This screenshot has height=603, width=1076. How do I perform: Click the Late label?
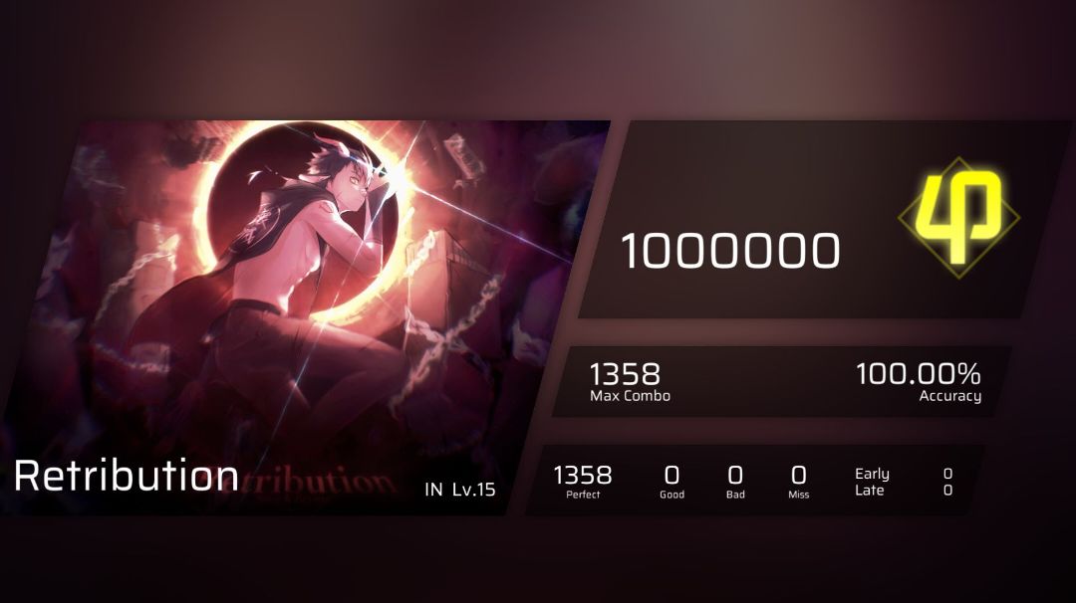coord(870,490)
